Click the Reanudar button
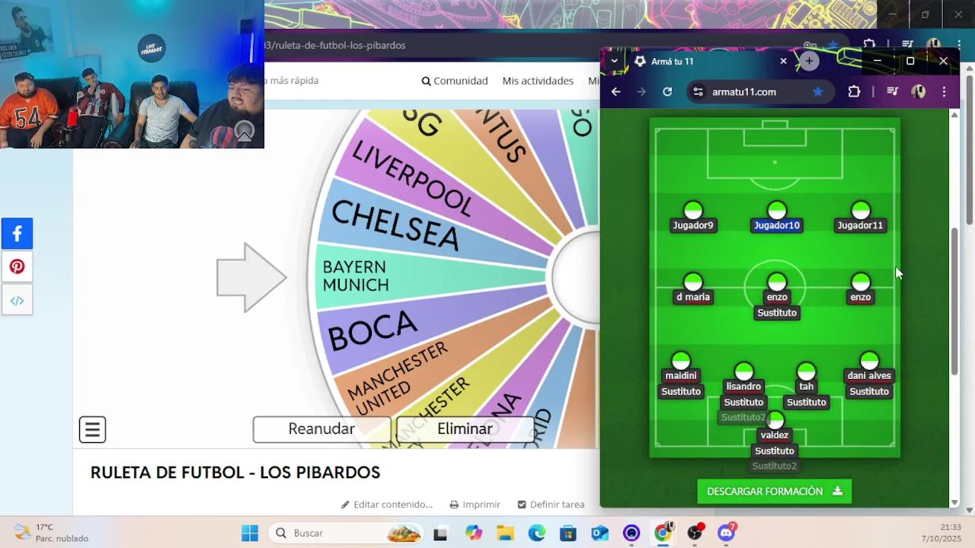The width and height of the screenshot is (975, 548). [321, 429]
